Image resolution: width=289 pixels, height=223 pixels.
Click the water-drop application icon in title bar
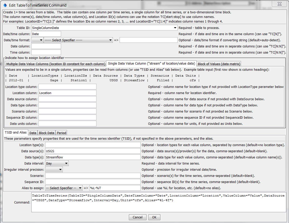tap(5, 5)
